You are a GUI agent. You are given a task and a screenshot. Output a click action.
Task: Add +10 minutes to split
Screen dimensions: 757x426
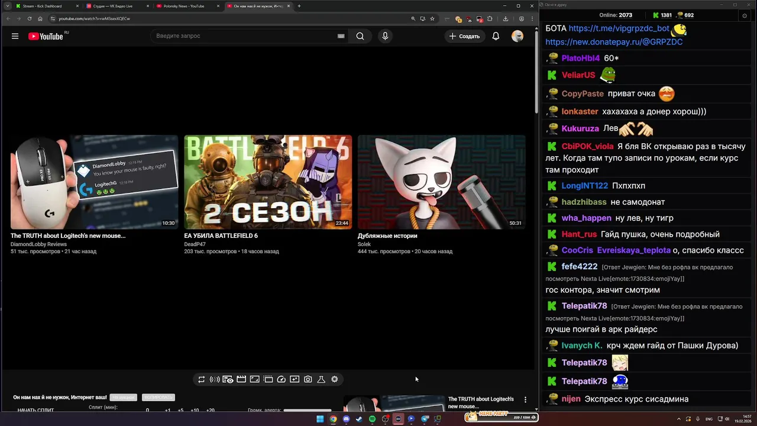pyautogui.click(x=195, y=410)
